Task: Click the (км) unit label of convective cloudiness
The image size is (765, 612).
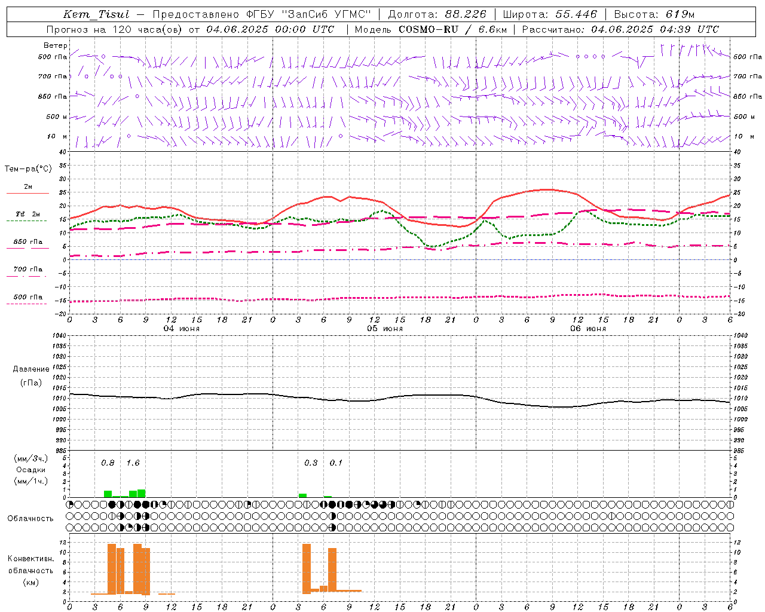Action: point(30,582)
